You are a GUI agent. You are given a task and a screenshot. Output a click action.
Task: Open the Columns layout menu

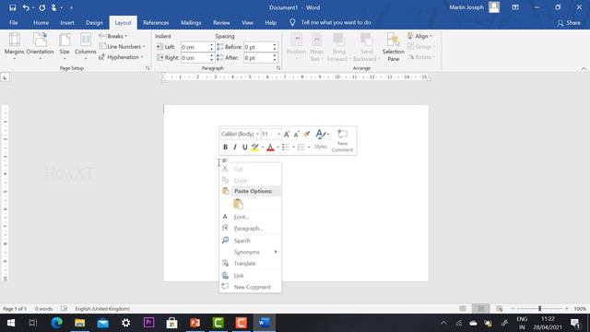tap(86, 46)
